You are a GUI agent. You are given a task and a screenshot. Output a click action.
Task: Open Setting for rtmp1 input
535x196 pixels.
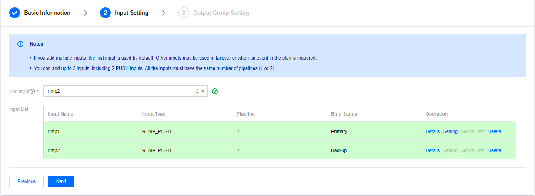450,131
